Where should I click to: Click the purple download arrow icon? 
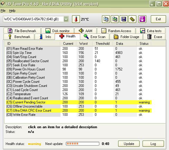(142, 19)
